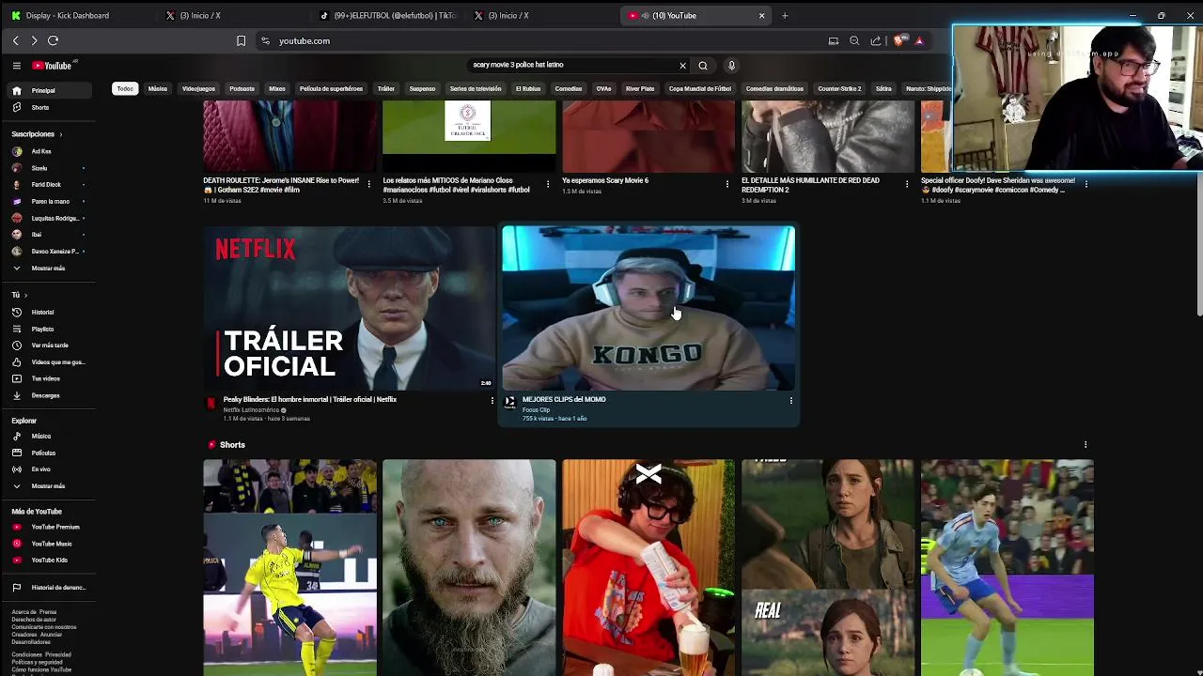Open Ibai subscription channel
1203x676 pixels.
click(x=52, y=235)
